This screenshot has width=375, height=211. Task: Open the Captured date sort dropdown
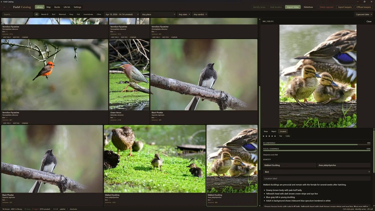click(364, 14)
